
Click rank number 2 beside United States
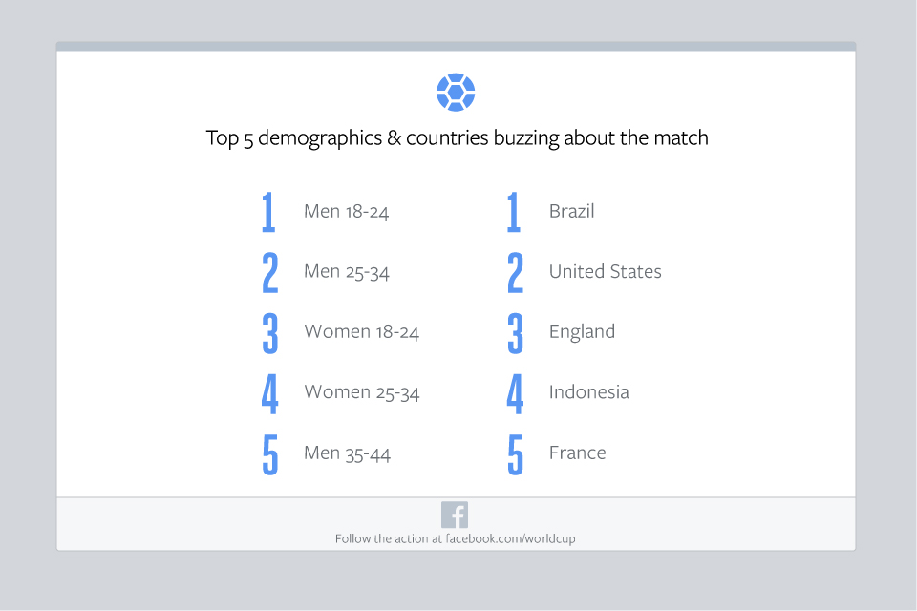click(515, 272)
